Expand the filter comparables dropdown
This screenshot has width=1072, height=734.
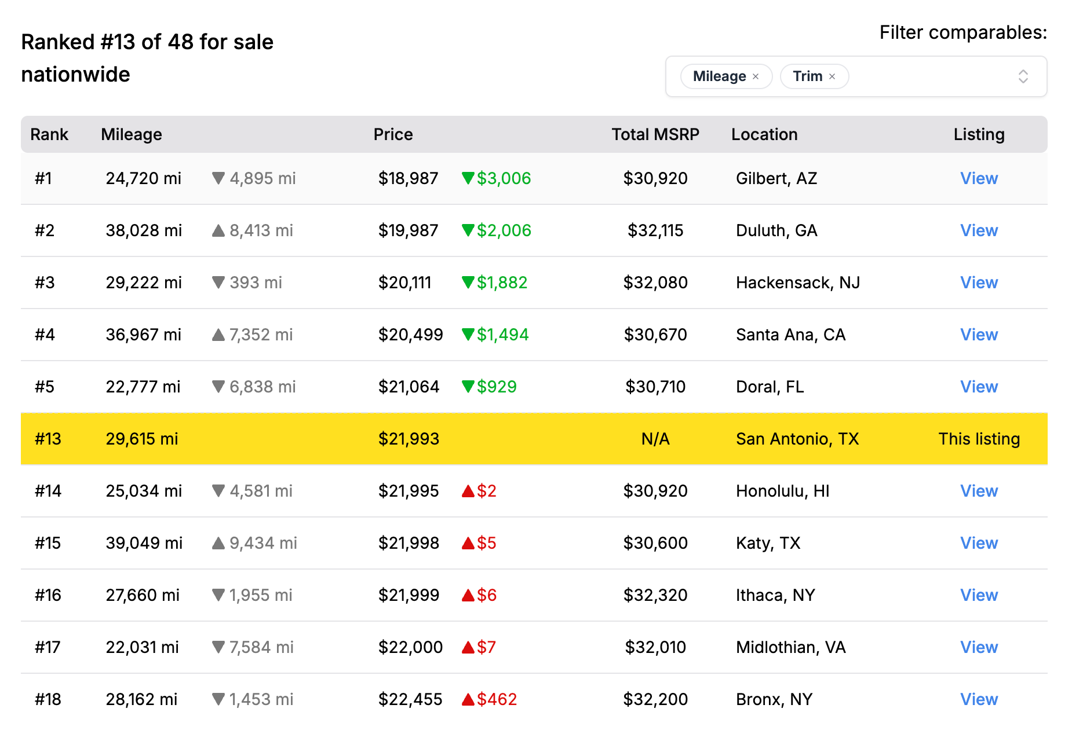(1023, 76)
